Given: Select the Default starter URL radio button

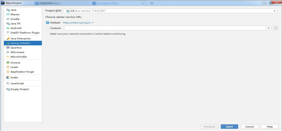Looking at the screenshot, I should 48,23.
